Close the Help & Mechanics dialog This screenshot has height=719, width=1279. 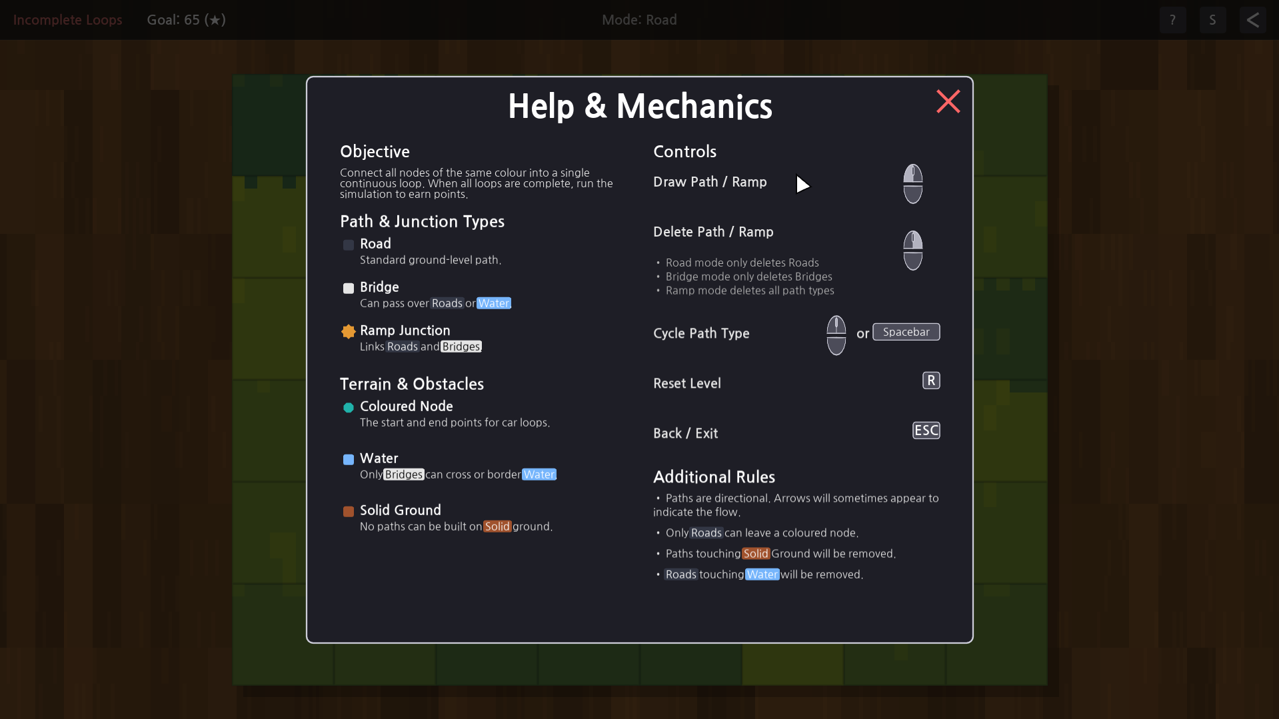[948, 101]
